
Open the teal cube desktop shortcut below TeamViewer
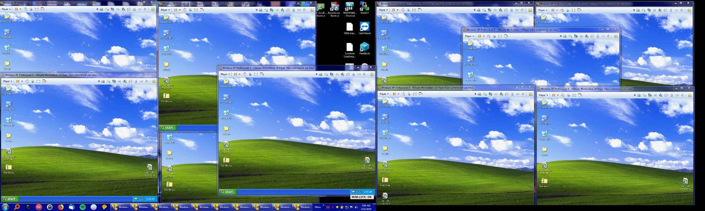(x=364, y=48)
